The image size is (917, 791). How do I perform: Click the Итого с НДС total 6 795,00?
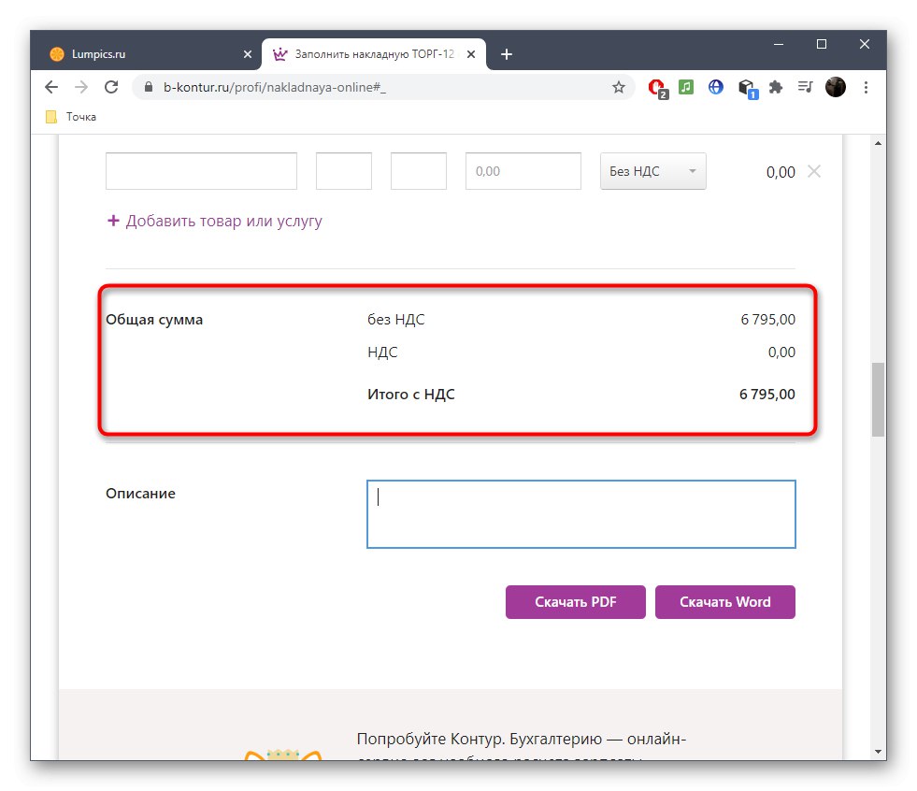[767, 395]
